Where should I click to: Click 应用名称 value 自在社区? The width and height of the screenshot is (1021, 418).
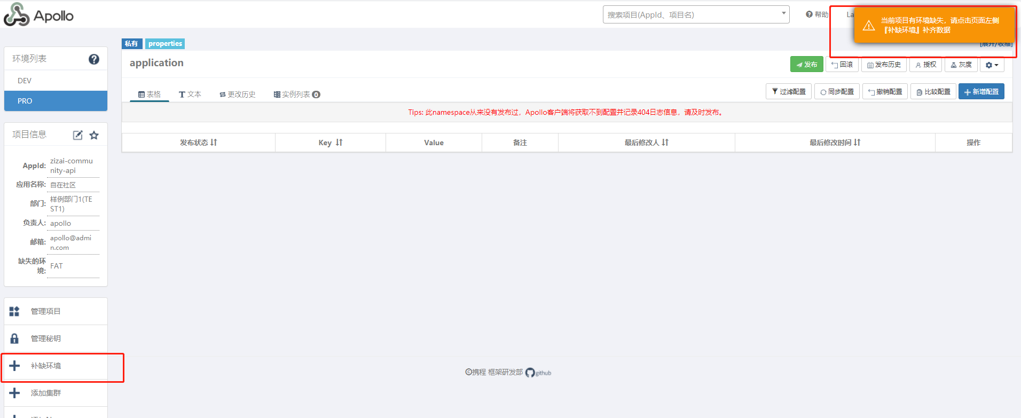click(63, 185)
